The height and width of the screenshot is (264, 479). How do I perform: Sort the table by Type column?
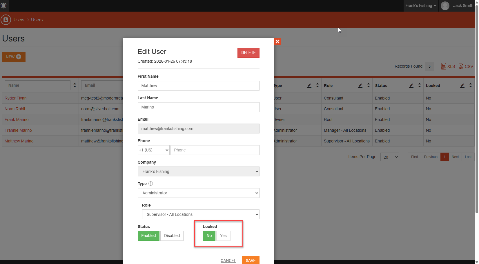pyautogui.click(x=317, y=85)
